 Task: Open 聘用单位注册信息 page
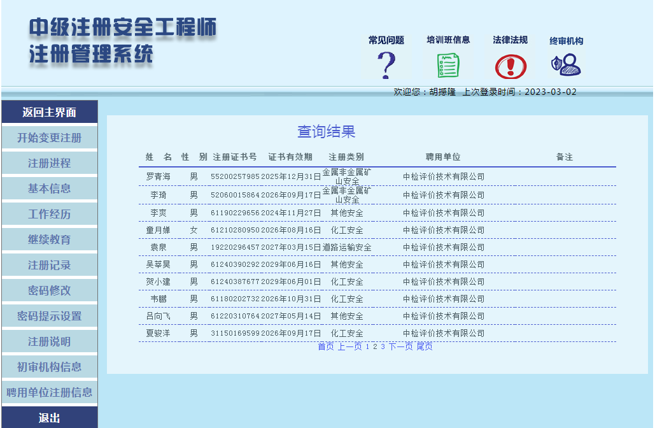[49, 392]
